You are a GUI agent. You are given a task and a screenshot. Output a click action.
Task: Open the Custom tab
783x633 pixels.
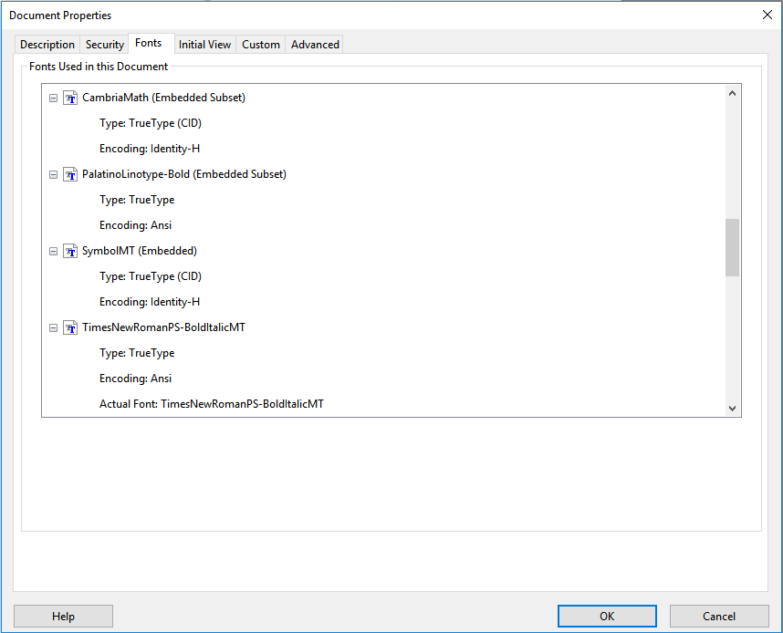[x=260, y=44]
